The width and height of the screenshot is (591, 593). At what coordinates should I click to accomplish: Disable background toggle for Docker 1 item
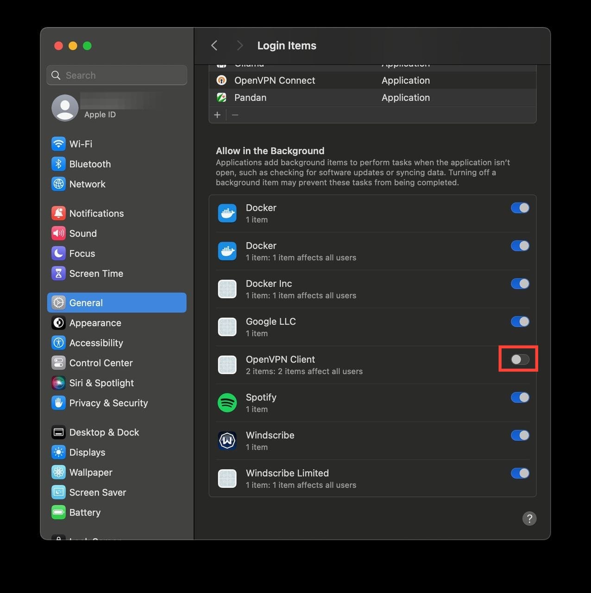(520, 208)
